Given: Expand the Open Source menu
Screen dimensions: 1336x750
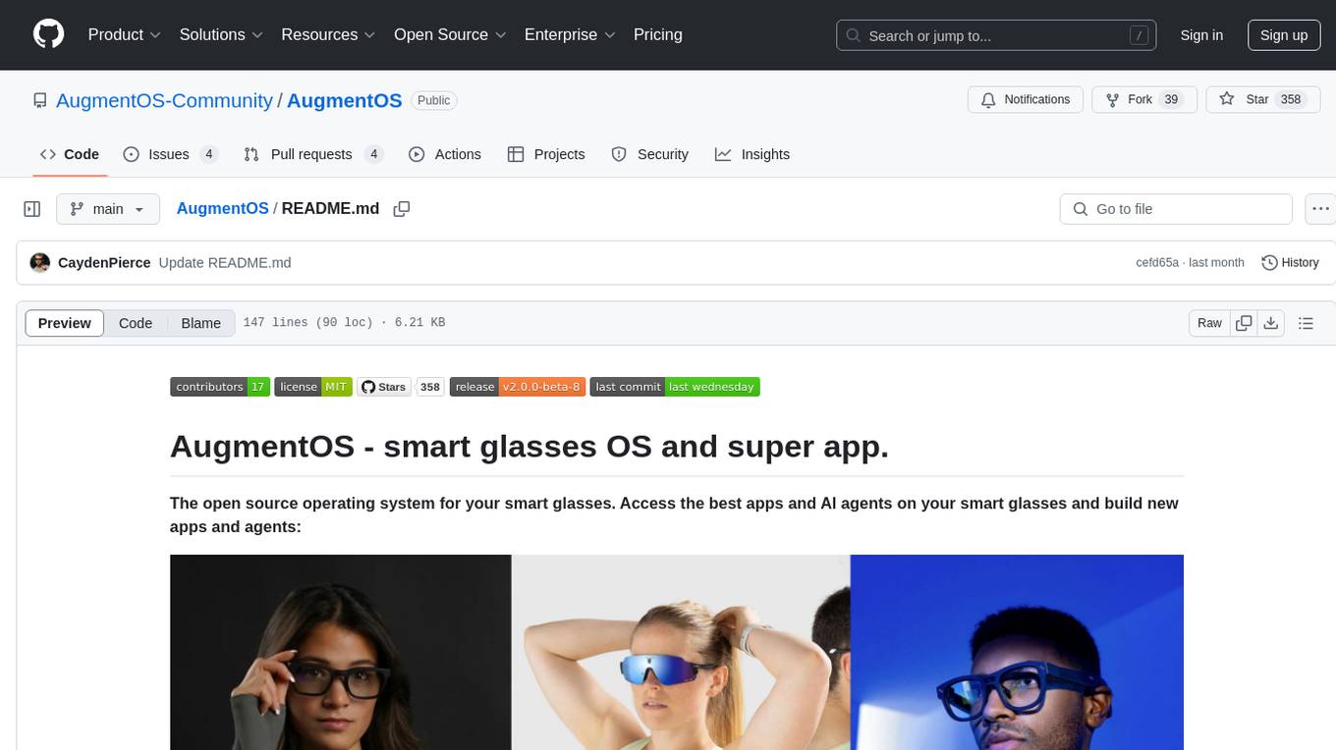Looking at the screenshot, I should tap(450, 34).
